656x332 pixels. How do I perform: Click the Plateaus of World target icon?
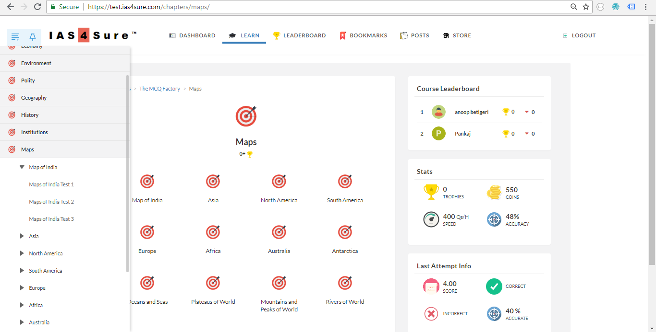click(x=213, y=283)
